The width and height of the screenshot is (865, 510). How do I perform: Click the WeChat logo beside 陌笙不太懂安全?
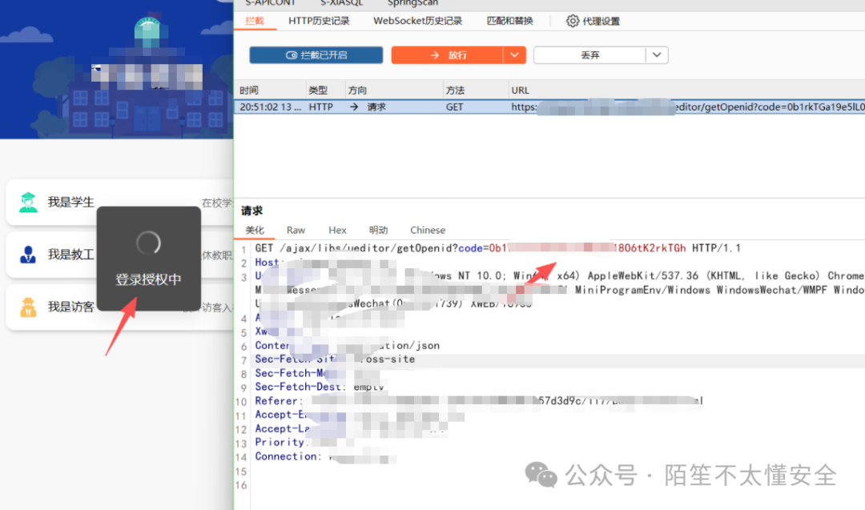tap(541, 476)
